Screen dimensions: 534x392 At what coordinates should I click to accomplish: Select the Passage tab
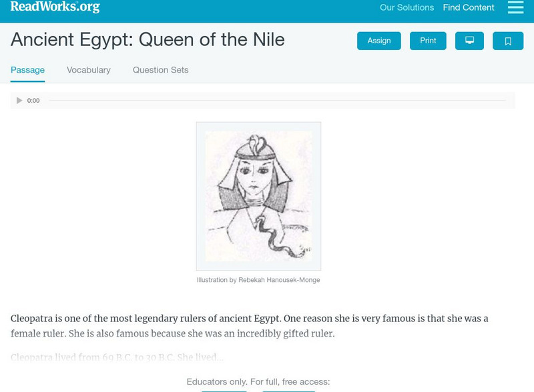(x=27, y=70)
